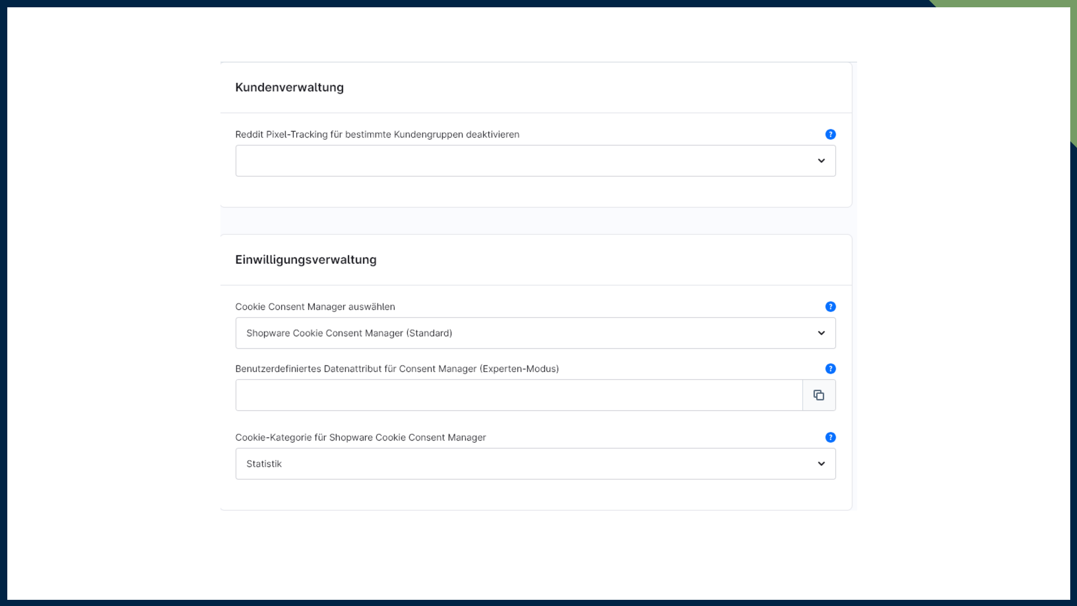
Task: Show help tooltip for Cookie Consent Manager auswählen
Action: tap(830, 306)
